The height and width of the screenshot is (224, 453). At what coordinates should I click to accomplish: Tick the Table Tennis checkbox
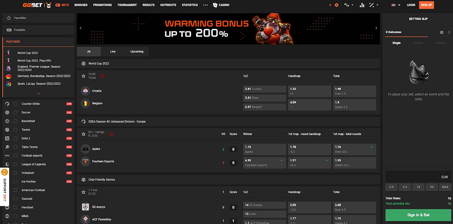(x=15, y=147)
